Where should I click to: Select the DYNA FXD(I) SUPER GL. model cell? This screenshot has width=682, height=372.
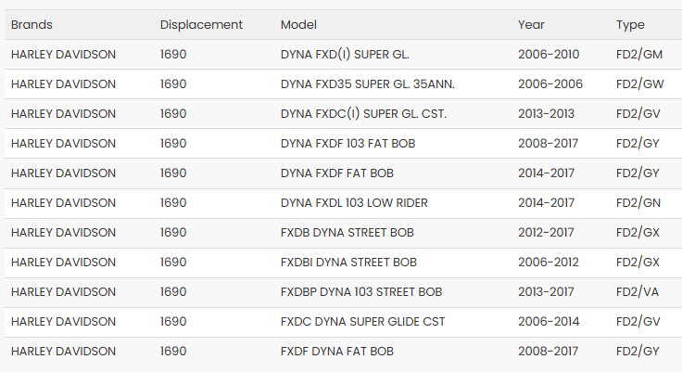(x=346, y=55)
